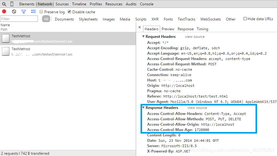Switch to the Audits panel

pos(131,4)
